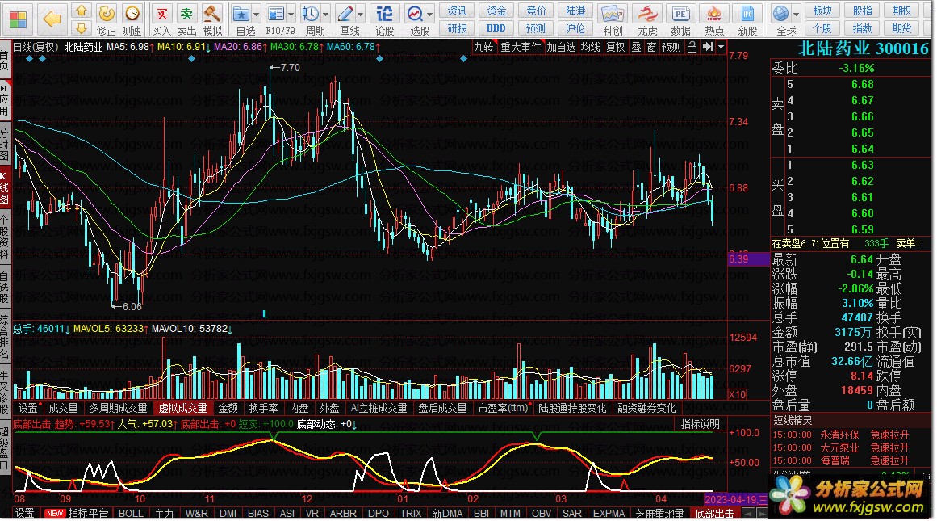Toggle the 复权 price adjustment
Screen dimensions: 937x521
tap(616, 47)
